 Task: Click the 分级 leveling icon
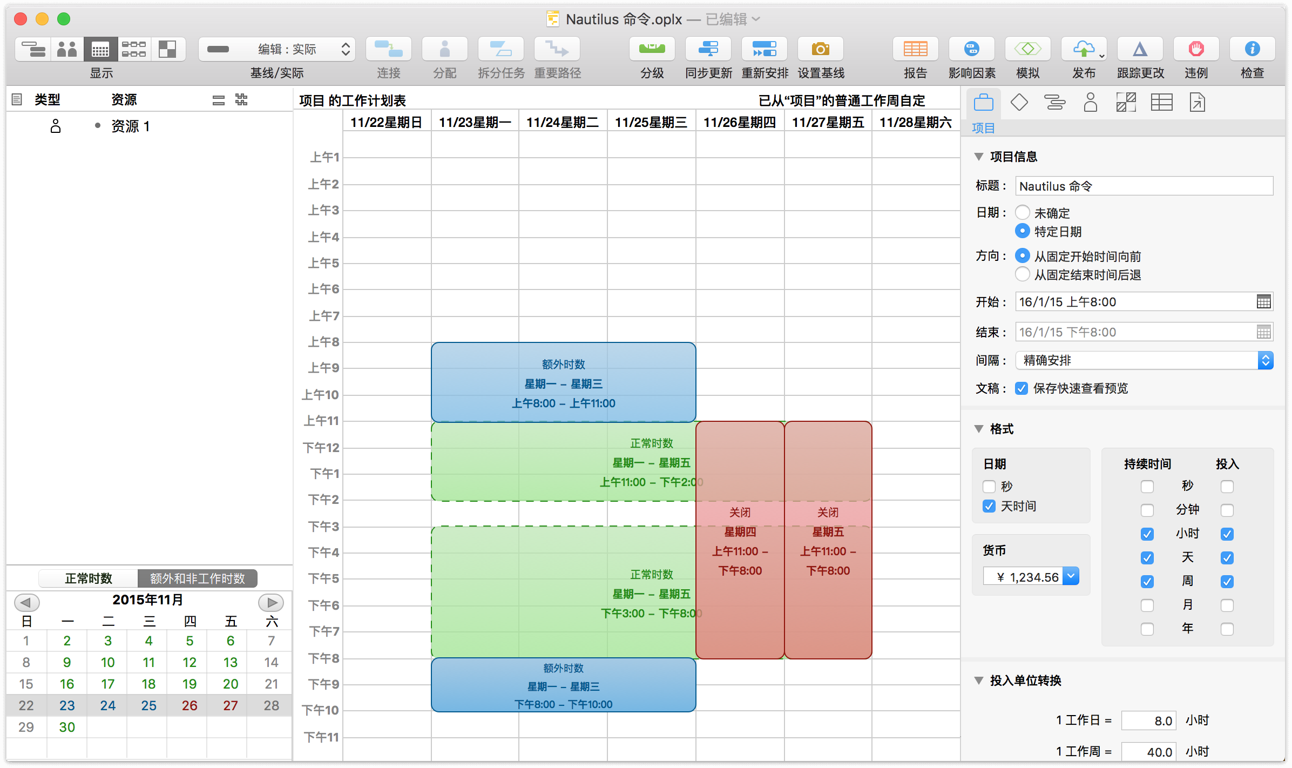[x=652, y=50]
